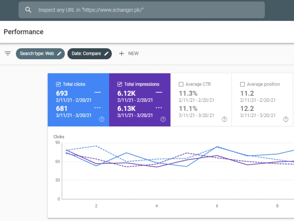Select the 11.1% CTR value
Screen dimensions: 294x221
(188, 108)
